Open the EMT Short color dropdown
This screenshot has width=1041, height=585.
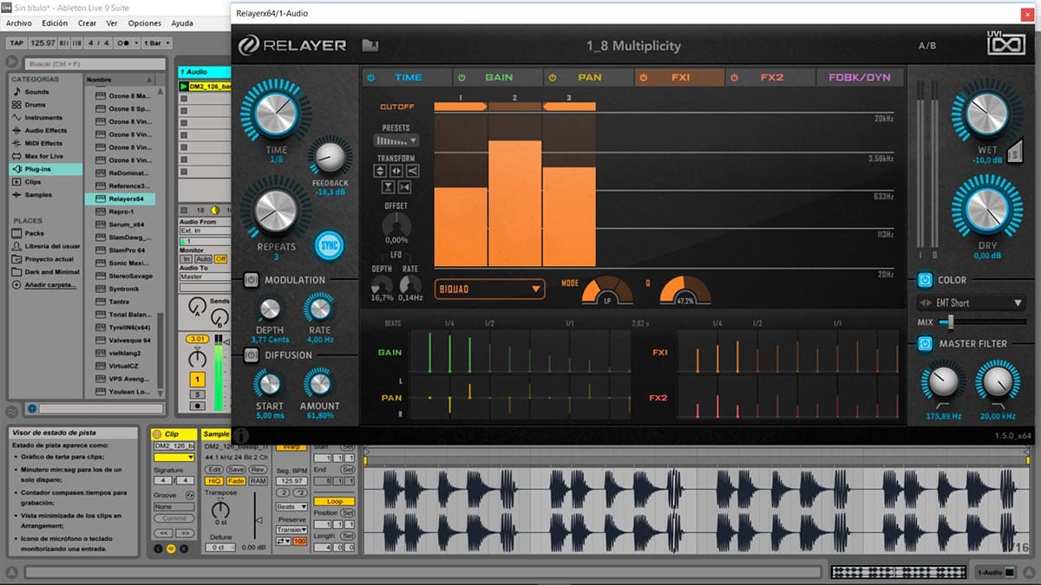pyautogui.click(x=972, y=303)
